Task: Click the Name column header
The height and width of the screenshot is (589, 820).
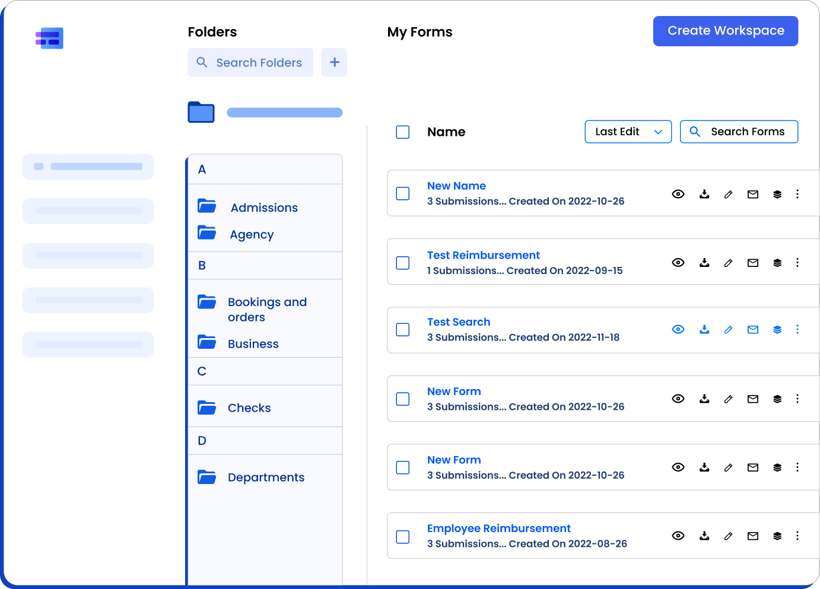Action: pyautogui.click(x=446, y=132)
